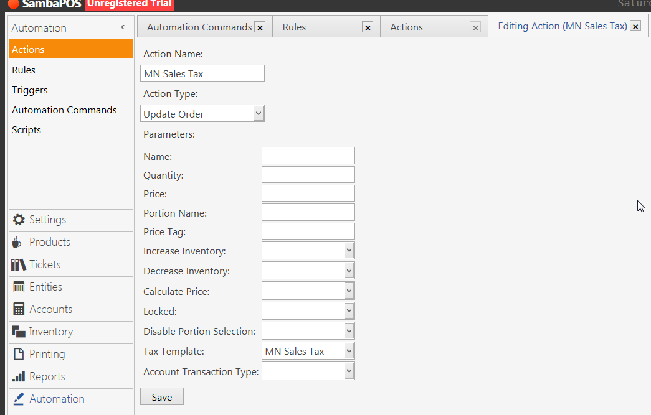The image size is (651, 415).
Task: Open the Locked parameter dropdown
Action: point(349,311)
